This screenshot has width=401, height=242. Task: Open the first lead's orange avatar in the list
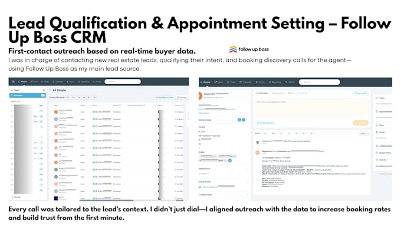tap(56, 112)
